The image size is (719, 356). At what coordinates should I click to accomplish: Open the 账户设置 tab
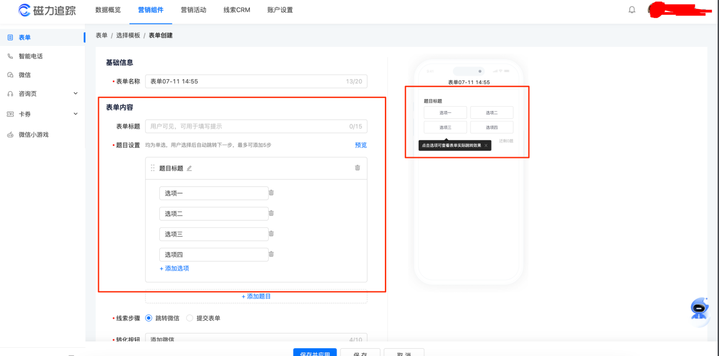tap(280, 10)
